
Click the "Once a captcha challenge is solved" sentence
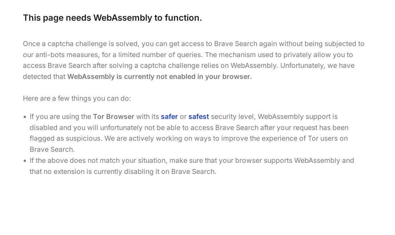point(193,44)
